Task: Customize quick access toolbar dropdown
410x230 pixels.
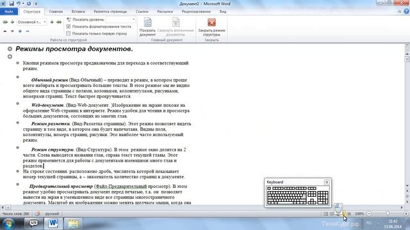Action: 36,4
